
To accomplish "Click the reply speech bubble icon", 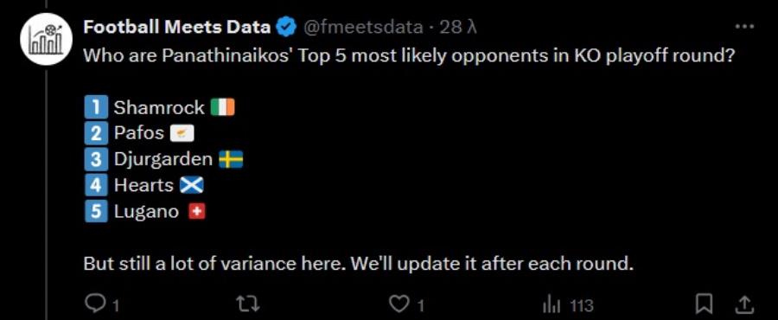I will (x=95, y=304).
